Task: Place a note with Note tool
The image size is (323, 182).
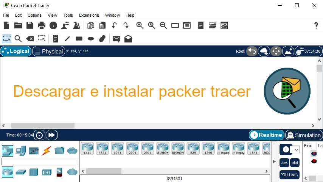Action: point(56,39)
